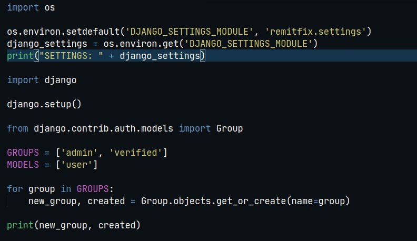Click 'os.environ.setdefault' call text
417x241 pixels.
pos(63,32)
